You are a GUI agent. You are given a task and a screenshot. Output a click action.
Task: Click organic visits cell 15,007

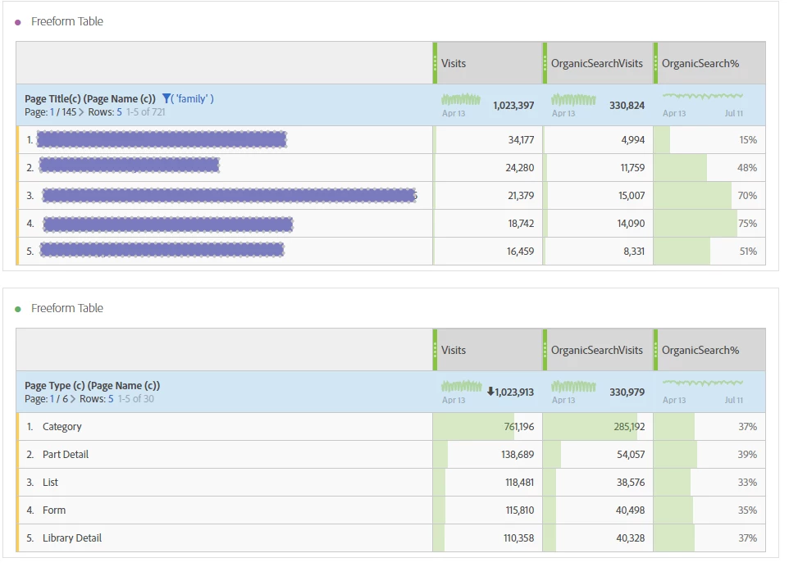[598, 196]
